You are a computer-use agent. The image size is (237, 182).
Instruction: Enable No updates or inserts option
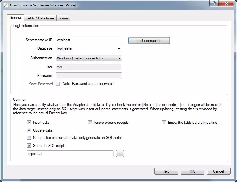point(29,138)
